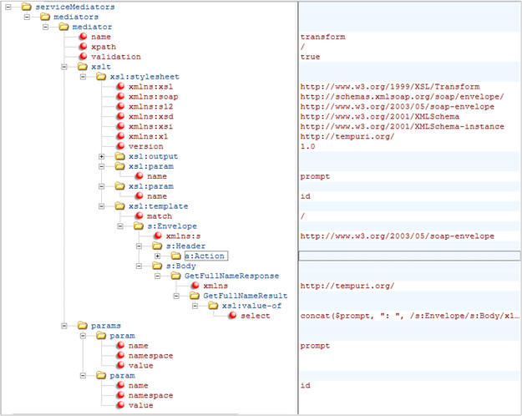This screenshot has height=416, width=522.
Task: Click the value '1.0' for version
Action: click(307, 146)
